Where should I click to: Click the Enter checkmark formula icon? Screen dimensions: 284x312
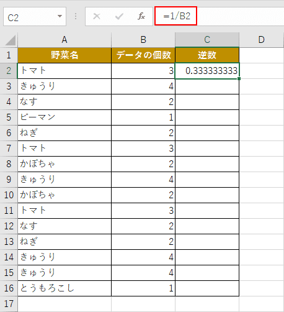(119, 16)
